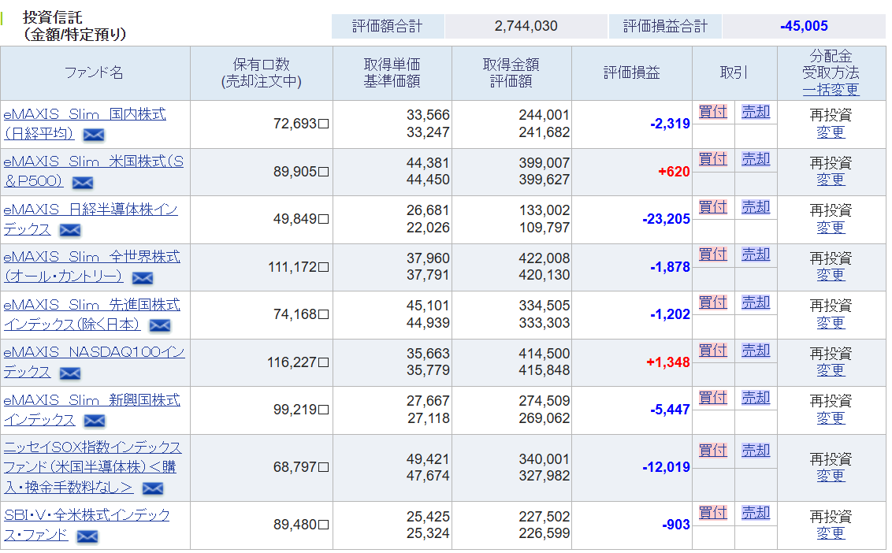The width and height of the screenshot is (892, 553).
Task: Click mail icon beside eMAXIS Slim 新興国株式インデックス
Action: (95, 421)
